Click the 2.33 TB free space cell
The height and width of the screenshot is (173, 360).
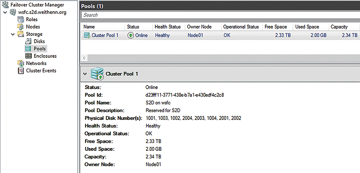282,36
